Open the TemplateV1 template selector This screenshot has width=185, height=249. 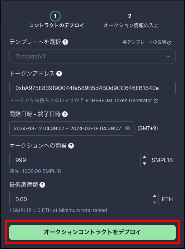tap(92, 56)
